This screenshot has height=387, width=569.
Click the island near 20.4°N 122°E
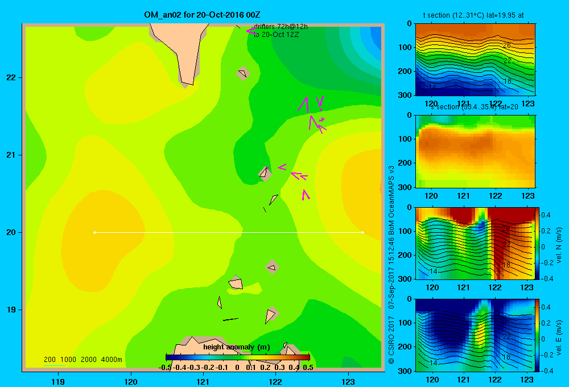[x=273, y=199]
